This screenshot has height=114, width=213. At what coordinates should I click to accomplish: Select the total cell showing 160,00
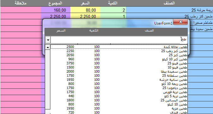(x=56, y=10)
